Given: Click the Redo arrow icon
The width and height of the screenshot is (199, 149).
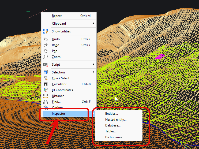Looking at the screenshot, I should (46, 45).
